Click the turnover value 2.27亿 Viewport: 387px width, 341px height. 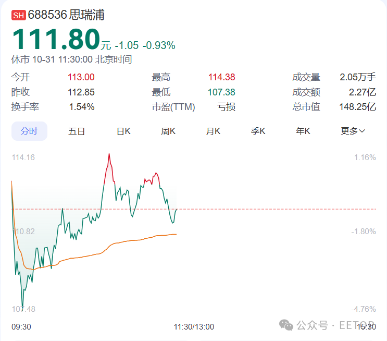pos(363,92)
